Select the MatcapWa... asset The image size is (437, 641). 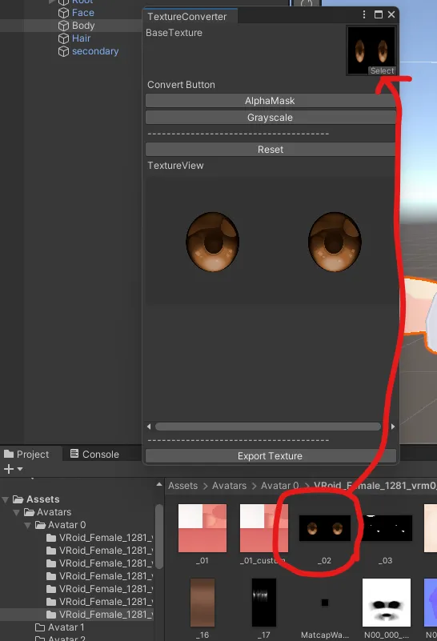[x=325, y=602]
